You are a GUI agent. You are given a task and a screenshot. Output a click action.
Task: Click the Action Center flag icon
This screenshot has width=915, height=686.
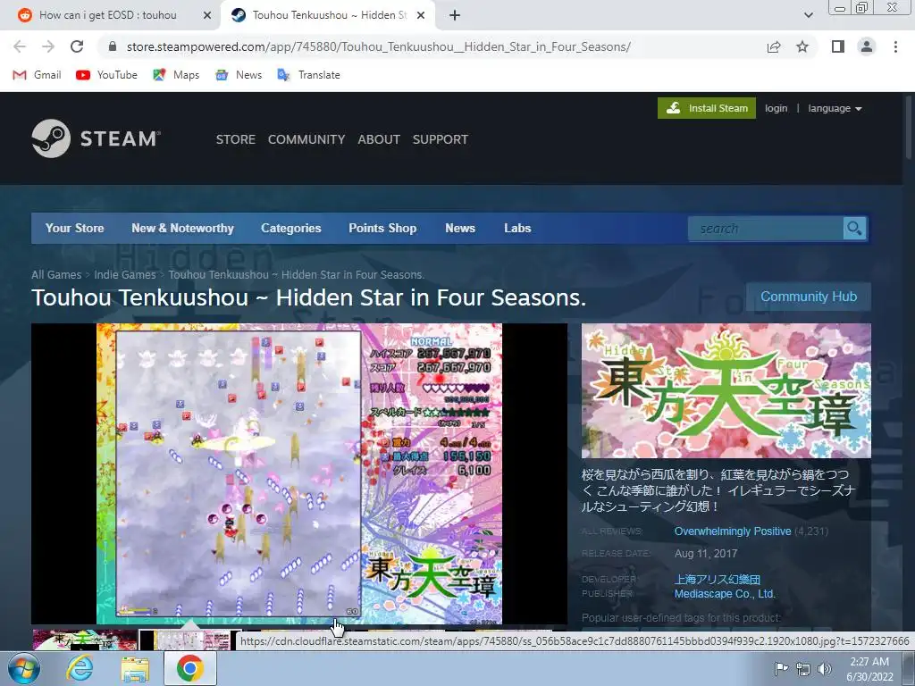pos(781,668)
